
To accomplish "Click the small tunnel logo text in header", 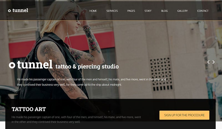I will pos(20,11).
